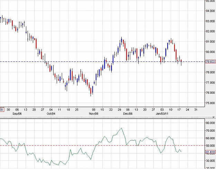Viewport: 216px width, 170px height.
Task: Click the date label 30 on the time axis
Action: (x=8, y=110)
